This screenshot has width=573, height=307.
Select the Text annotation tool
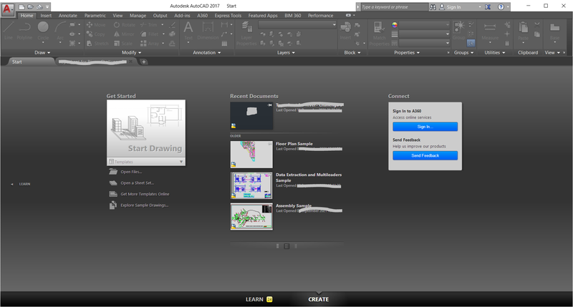[x=188, y=30]
